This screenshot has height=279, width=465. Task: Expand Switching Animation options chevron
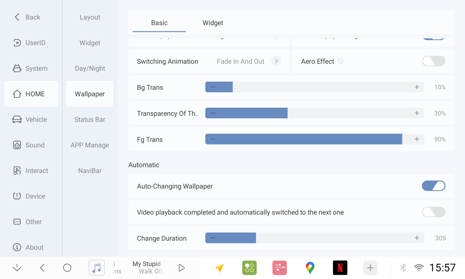276,61
